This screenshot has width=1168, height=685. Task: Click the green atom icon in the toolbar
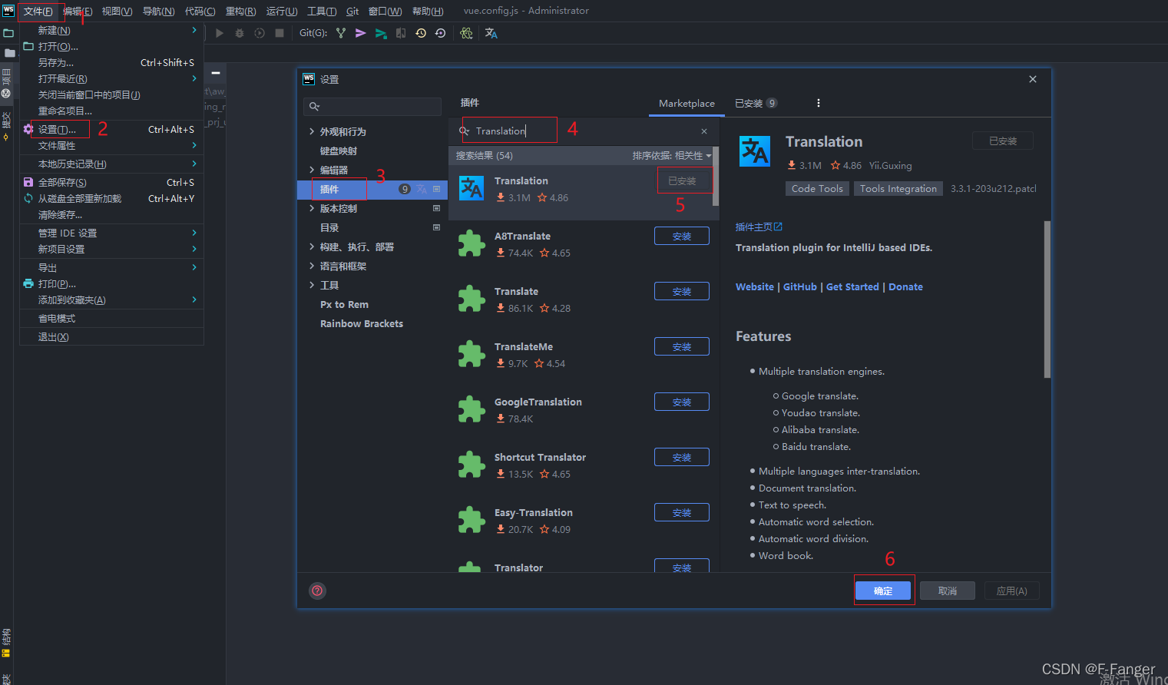pyautogui.click(x=466, y=33)
